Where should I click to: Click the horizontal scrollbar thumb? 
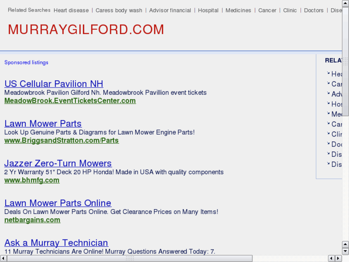pos(130,259)
